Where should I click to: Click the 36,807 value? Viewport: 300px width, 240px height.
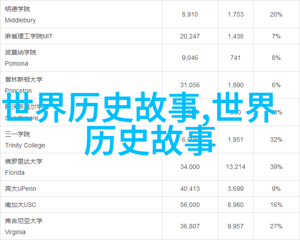click(x=190, y=227)
